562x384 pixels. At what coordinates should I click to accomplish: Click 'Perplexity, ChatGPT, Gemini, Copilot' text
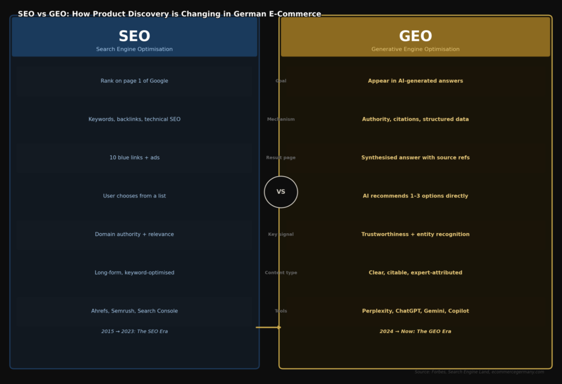tap(415, 312)
